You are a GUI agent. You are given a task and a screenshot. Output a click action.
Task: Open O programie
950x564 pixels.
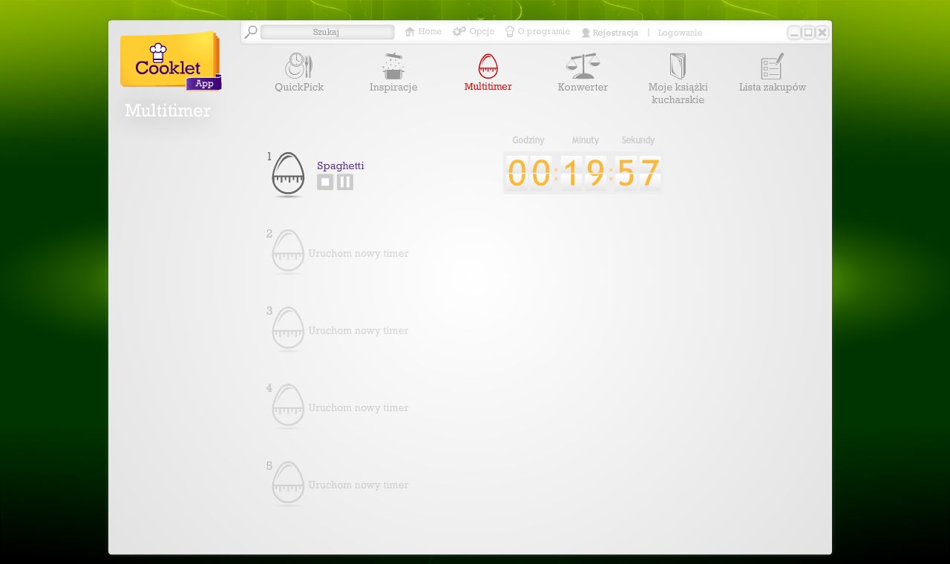point(537,31)
